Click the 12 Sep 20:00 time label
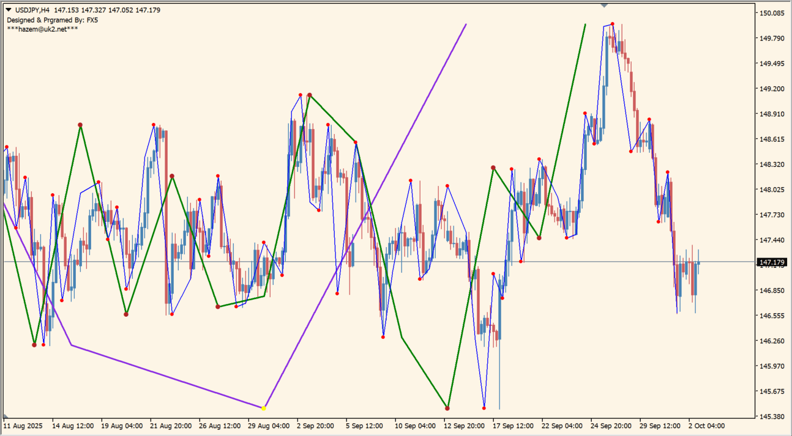 pos(465,426)
